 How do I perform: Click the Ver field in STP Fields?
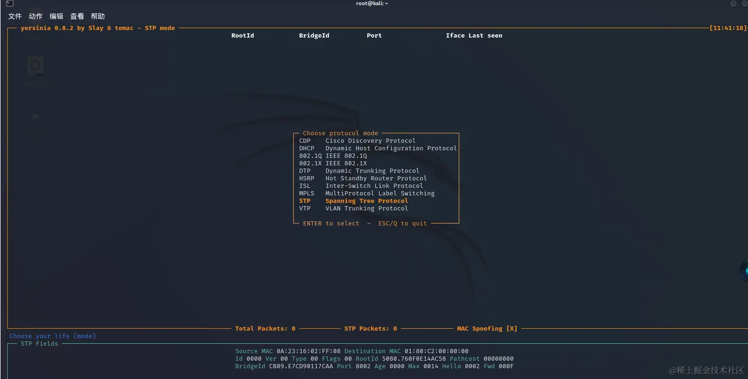click(x=277, y=359)
